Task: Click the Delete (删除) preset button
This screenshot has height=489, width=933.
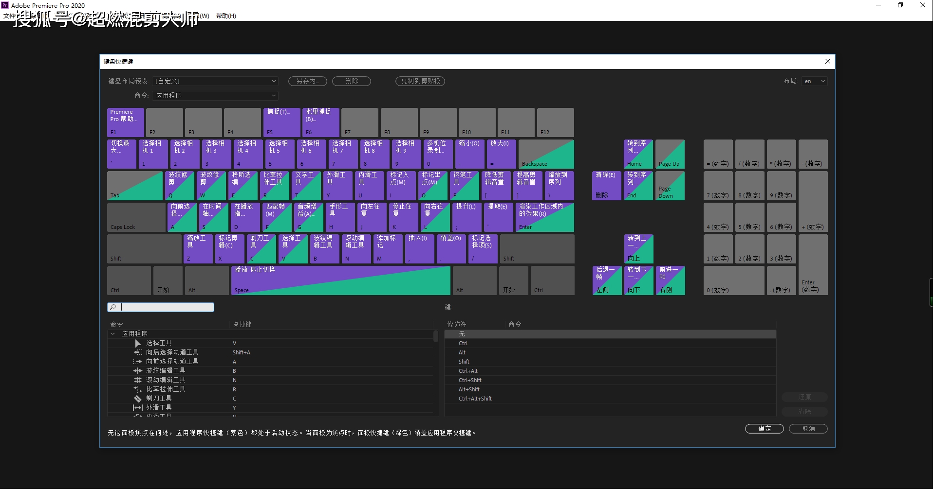Action: [352, 81]
